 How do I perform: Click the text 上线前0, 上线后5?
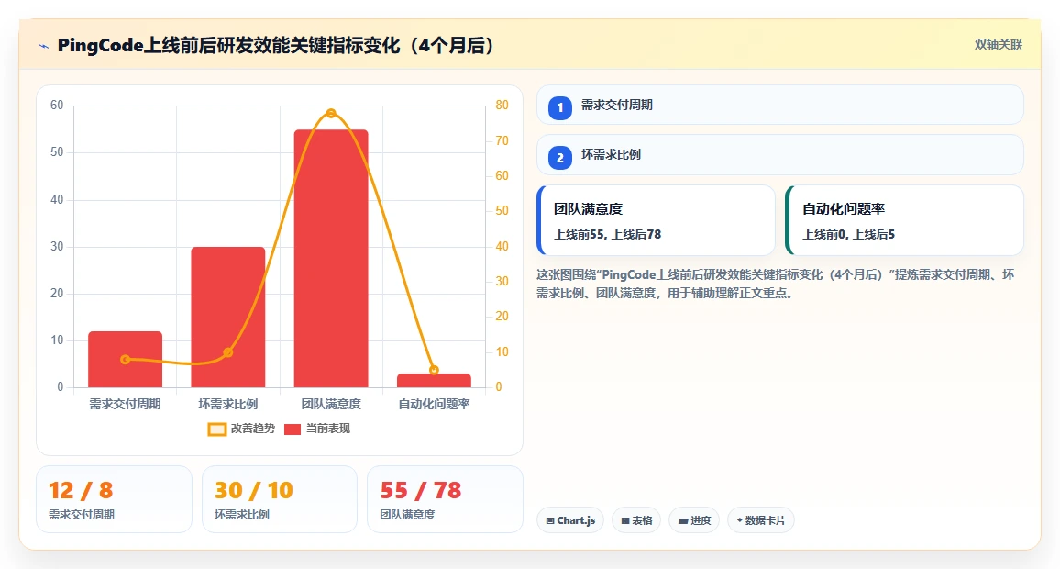tap(848, 234)
